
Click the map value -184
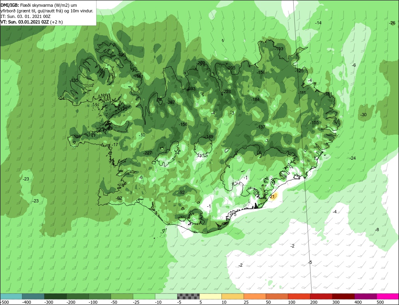[255, 99]
